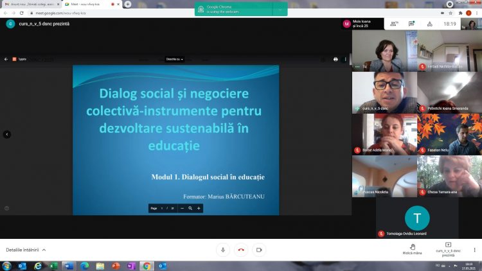
Task: Toggle the microphone mute button
Action: (x=223, y=249)
